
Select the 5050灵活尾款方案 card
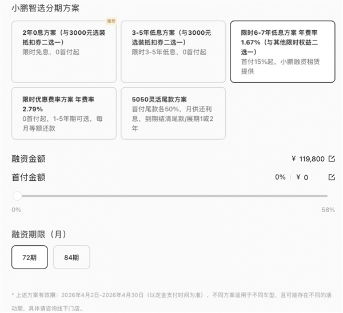[173, 113]
